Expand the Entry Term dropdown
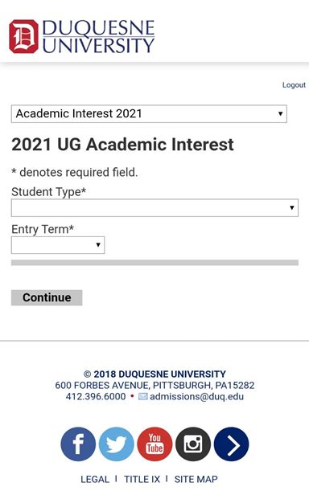Viewport: 309px width, 495px height. pyautogui.click(x=58, y=245)
